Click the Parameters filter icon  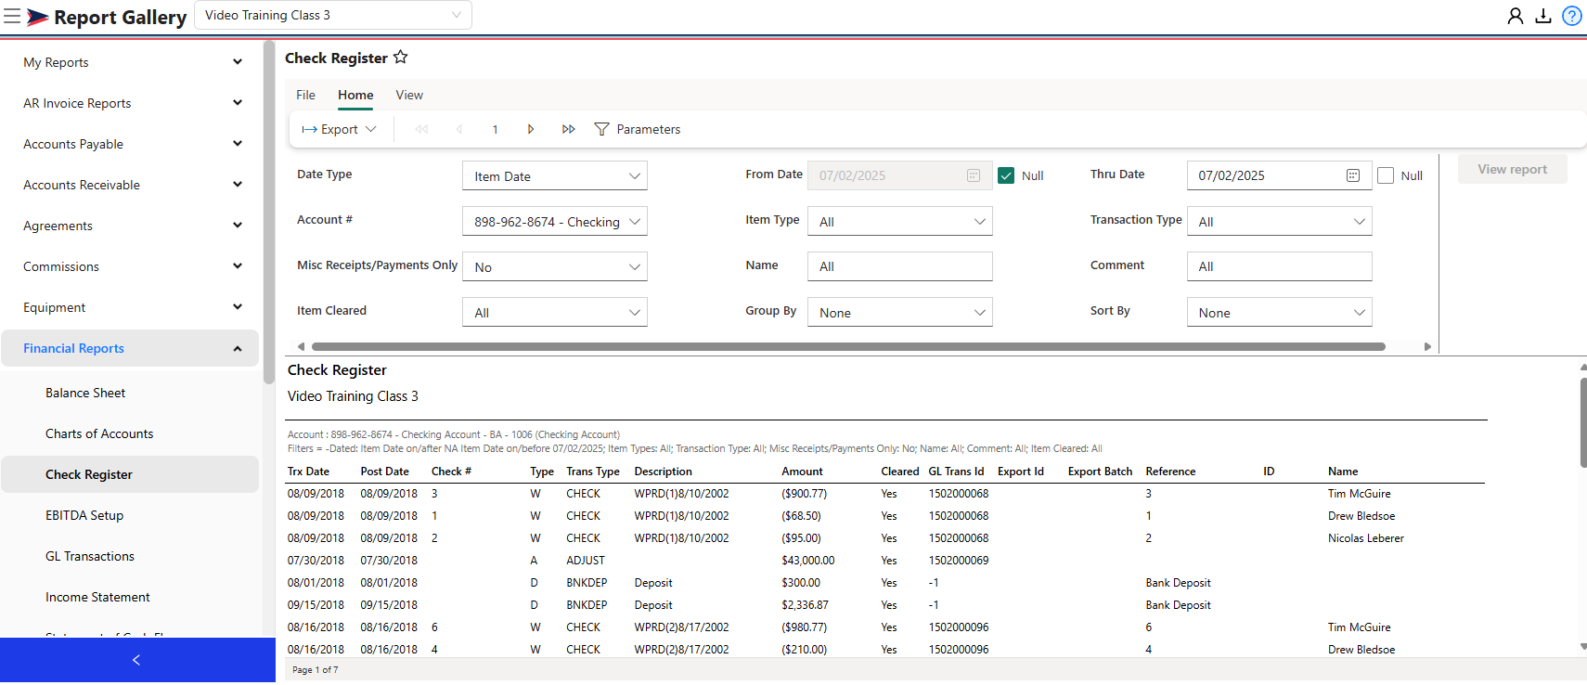(x=601, y=129)
